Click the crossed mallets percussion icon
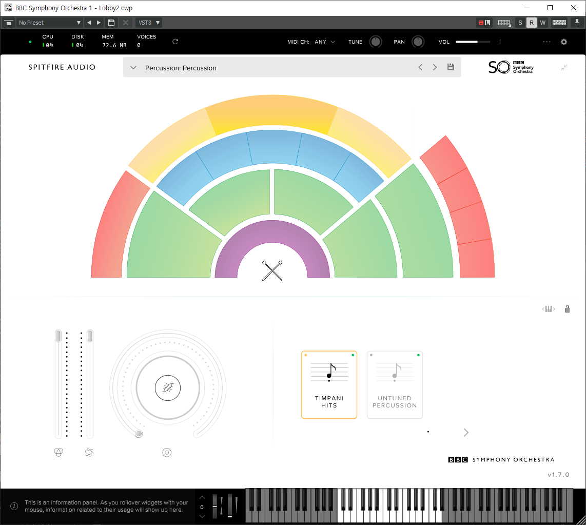 point(272,271)
